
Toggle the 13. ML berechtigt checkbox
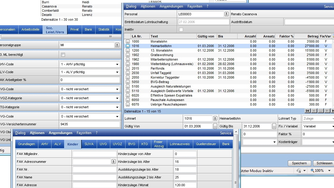click(63, 55)
